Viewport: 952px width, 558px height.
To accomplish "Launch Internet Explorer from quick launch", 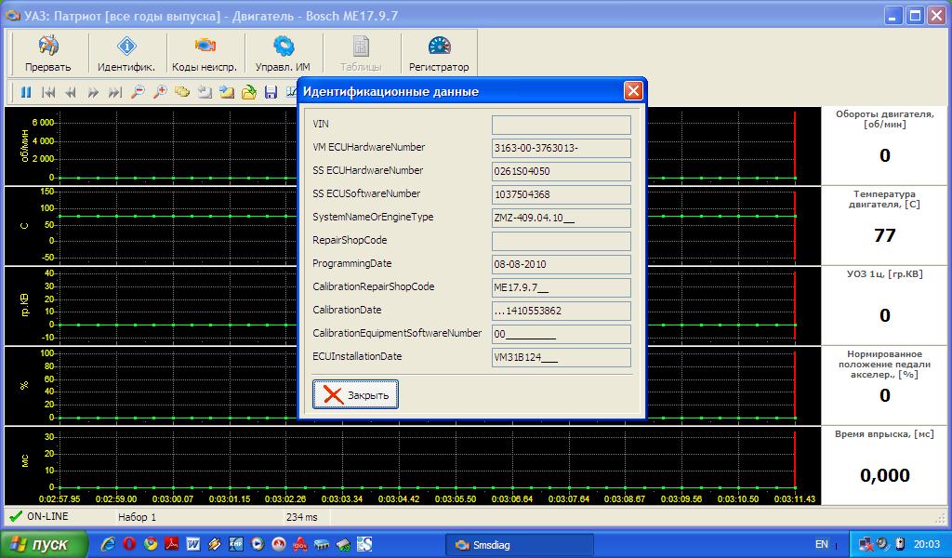I will [108, 544].
